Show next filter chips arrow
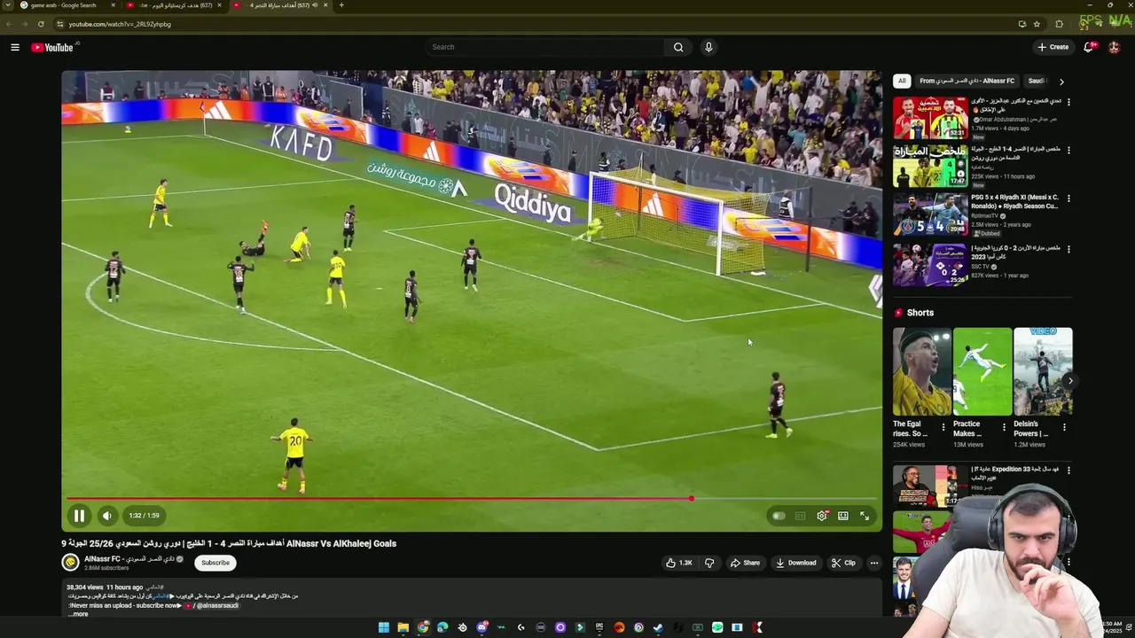Viewport: 1135px width, 638px height. (x=1061, y=82)
